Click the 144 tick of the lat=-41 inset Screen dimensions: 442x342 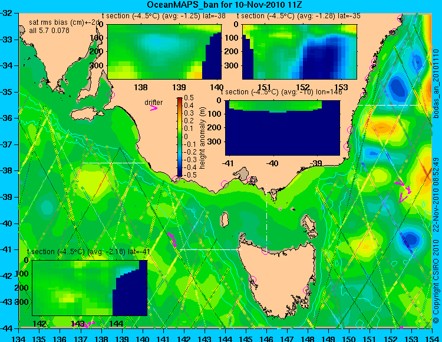(x=116, y=323)
